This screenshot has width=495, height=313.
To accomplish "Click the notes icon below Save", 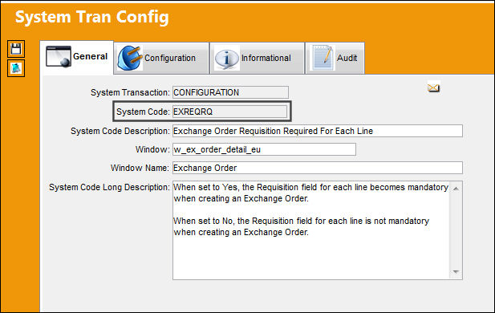I will (16, 68).
